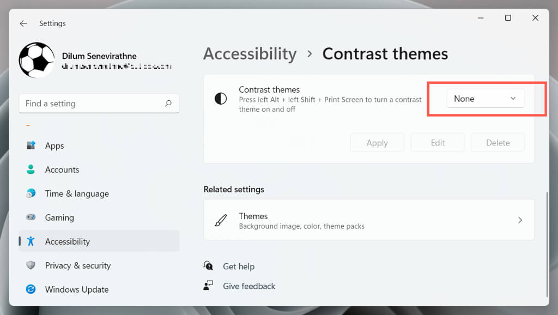Click the search magnifier icon
Image resolution: width=558 pixels, height=315 pixels.
168,103
